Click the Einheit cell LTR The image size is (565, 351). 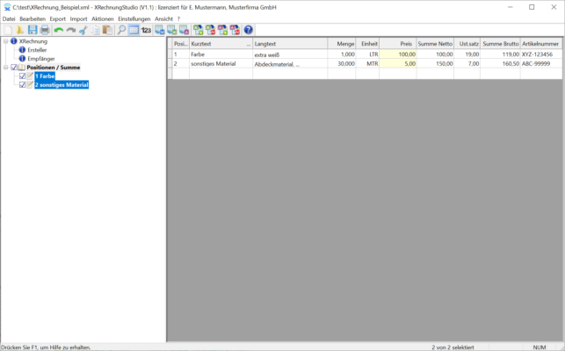tap(367, 54)
